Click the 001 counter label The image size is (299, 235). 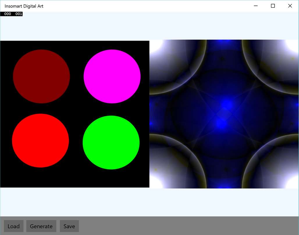[x=19, y=14]
